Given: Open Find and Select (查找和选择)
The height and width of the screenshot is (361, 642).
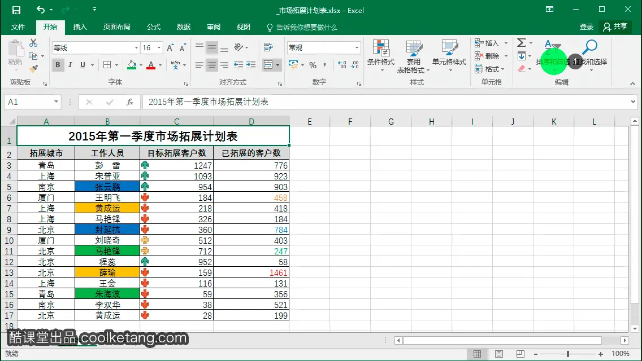Looking at the screenshot, I should click(590, 56).
